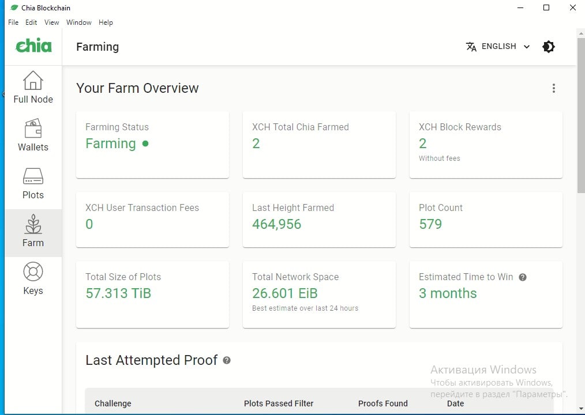Click the Without fees caption
This screenshot has width=585, height=415.
(x=440, y=159)
